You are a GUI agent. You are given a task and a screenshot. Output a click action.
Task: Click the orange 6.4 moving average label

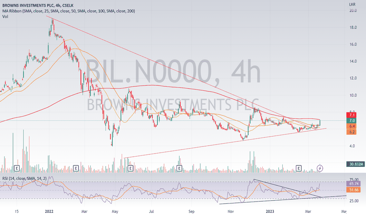coord(352,126)
